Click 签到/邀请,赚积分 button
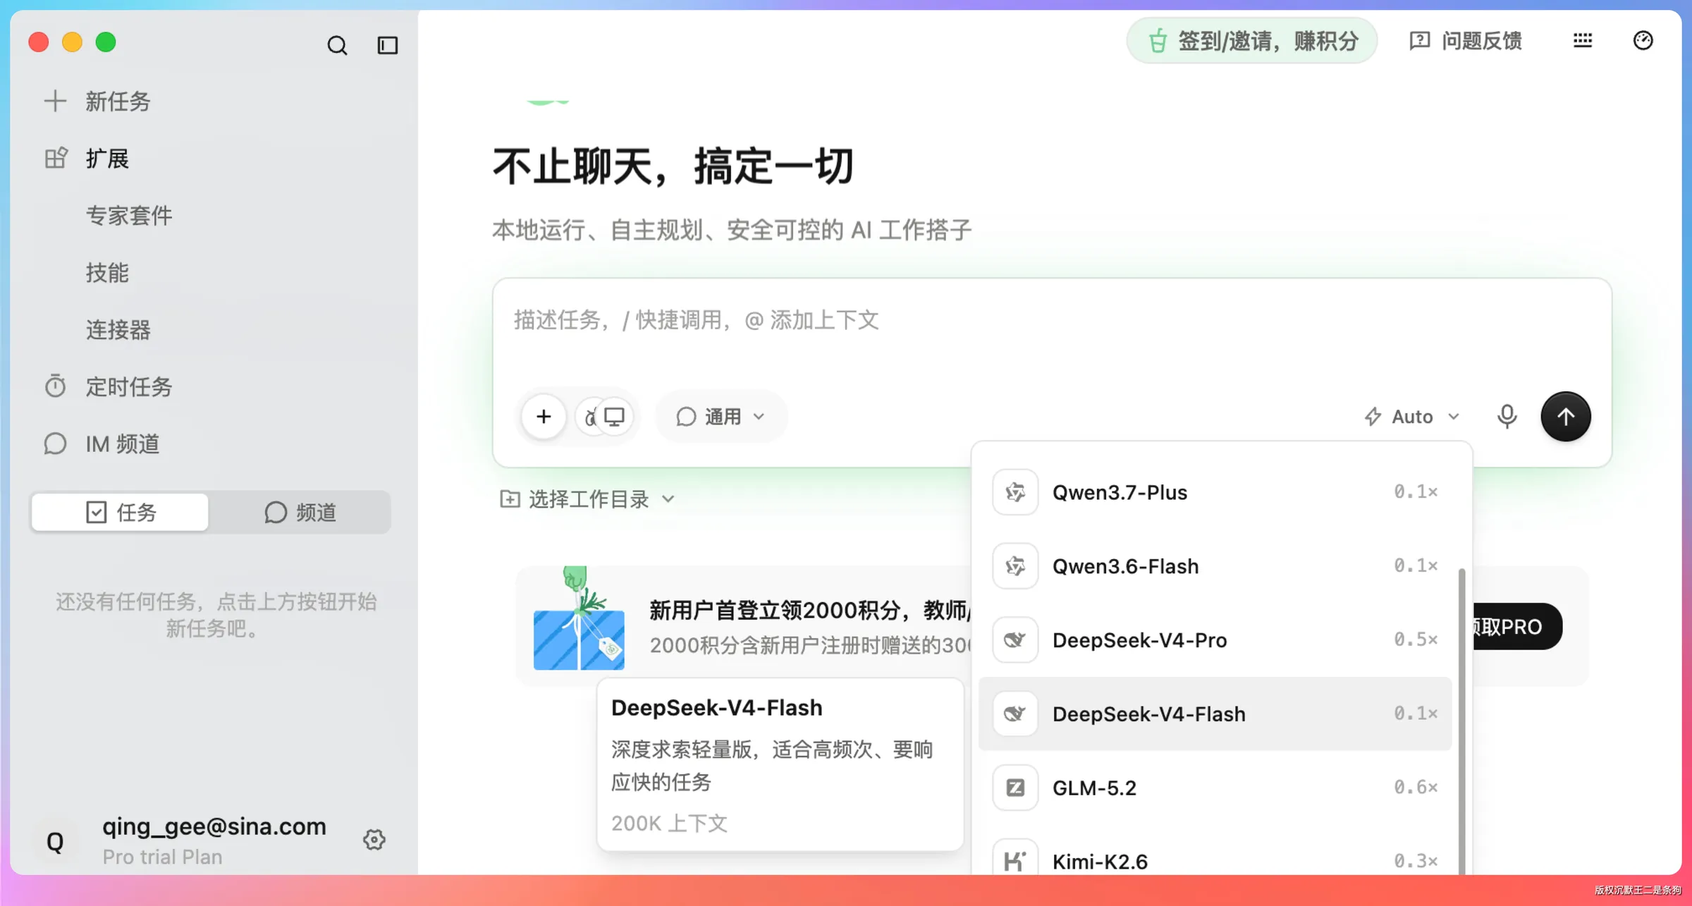Image resolution: width=1692 pixels, height=906 pixels. click(1252, 41)
